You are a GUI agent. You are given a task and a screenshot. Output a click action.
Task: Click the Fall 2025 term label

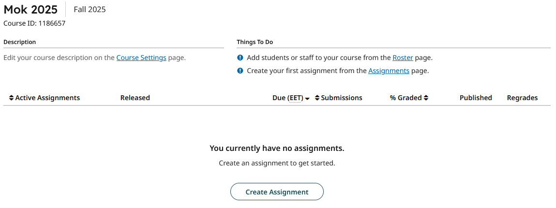point(90,9)
